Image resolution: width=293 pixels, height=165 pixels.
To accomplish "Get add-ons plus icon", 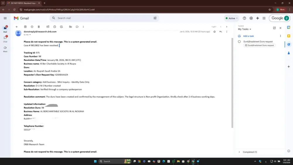I will click(x=289, y=67).
